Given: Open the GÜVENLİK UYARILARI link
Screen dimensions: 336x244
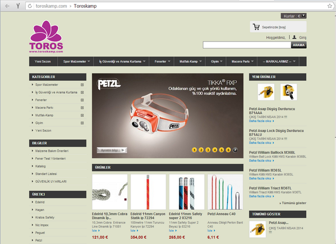Looking at the screenshot, I should point(51,181).
